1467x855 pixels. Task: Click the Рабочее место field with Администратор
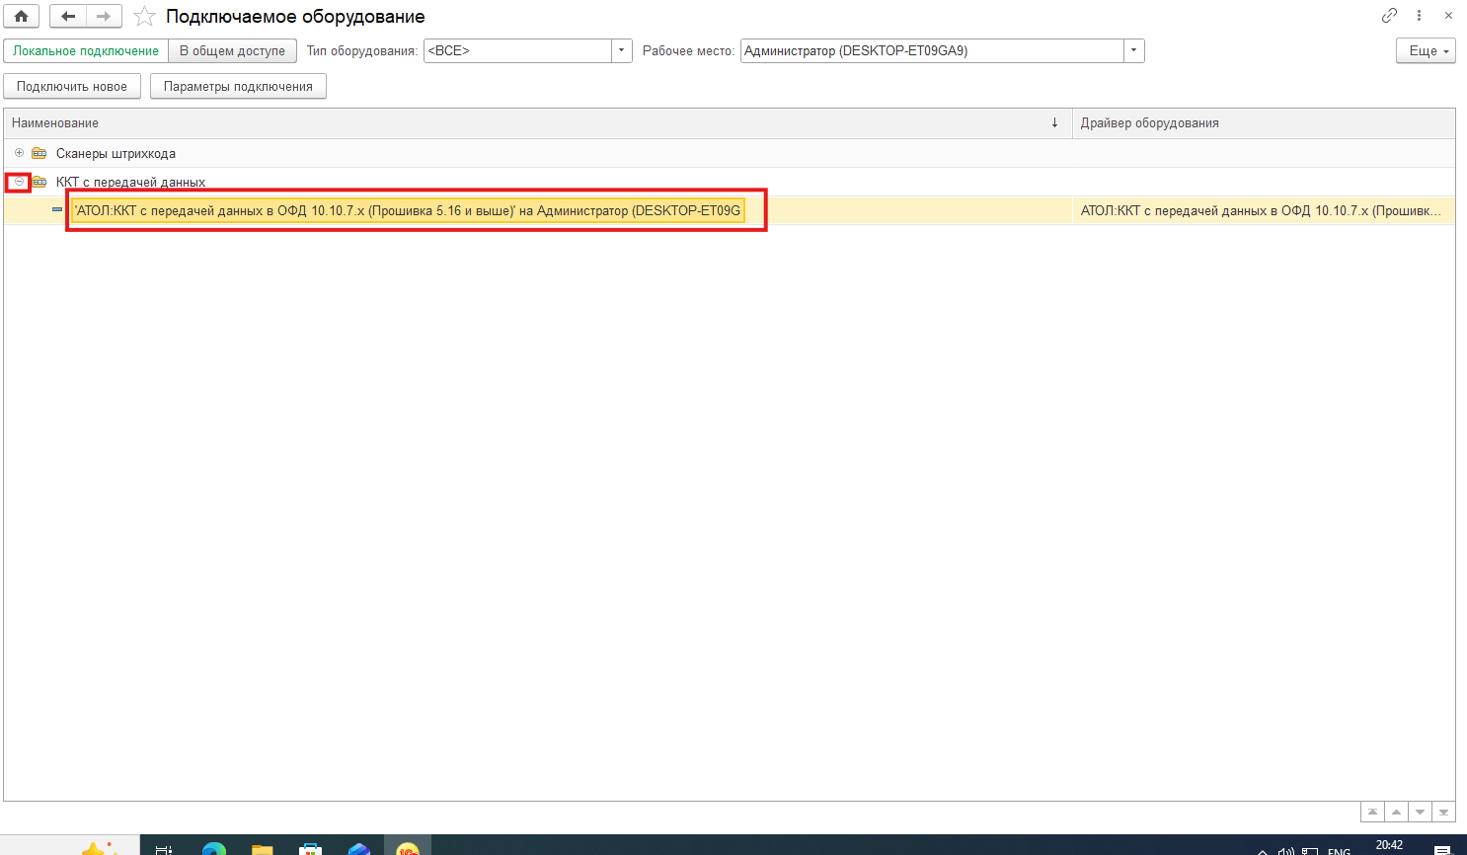point(932,50)
